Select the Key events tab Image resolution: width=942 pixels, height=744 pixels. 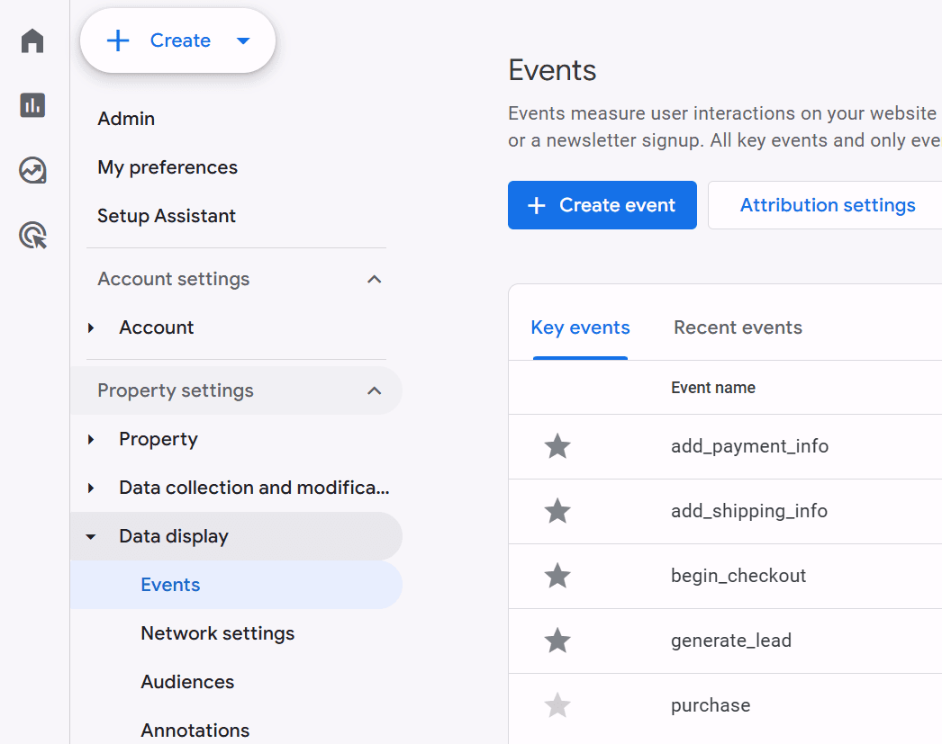[580, 327]
